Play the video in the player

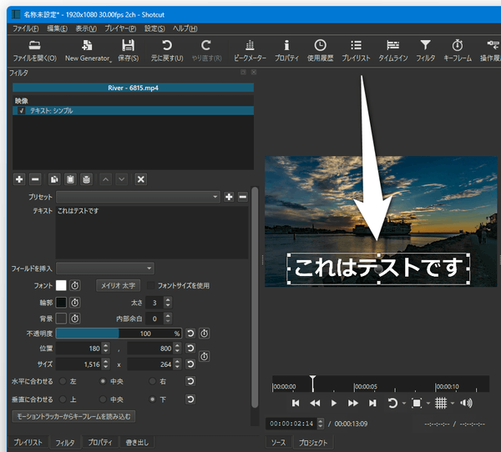tap(333, 403)
